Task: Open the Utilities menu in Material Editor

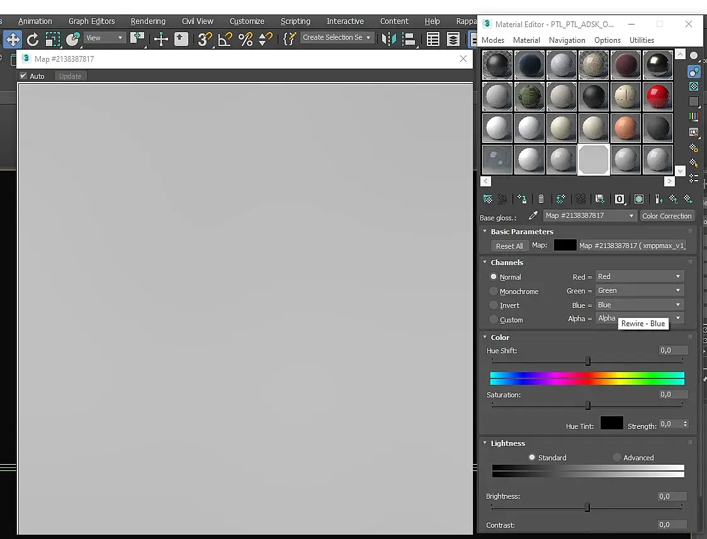Action: coord(642,40)
